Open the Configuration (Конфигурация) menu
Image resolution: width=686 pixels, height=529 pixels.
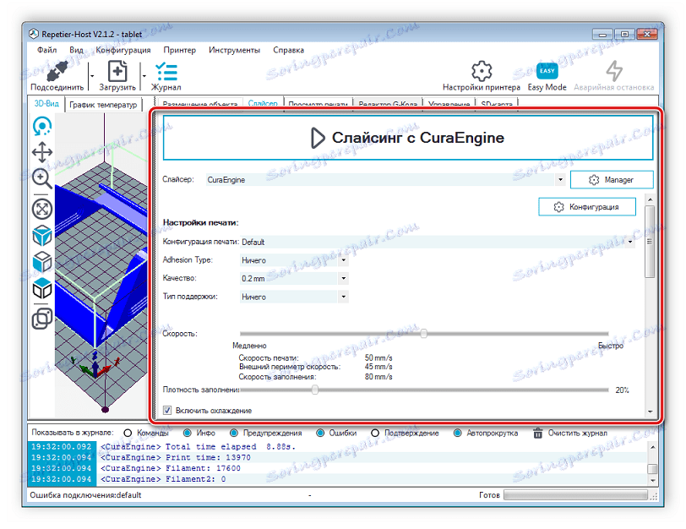coord(123,50)
